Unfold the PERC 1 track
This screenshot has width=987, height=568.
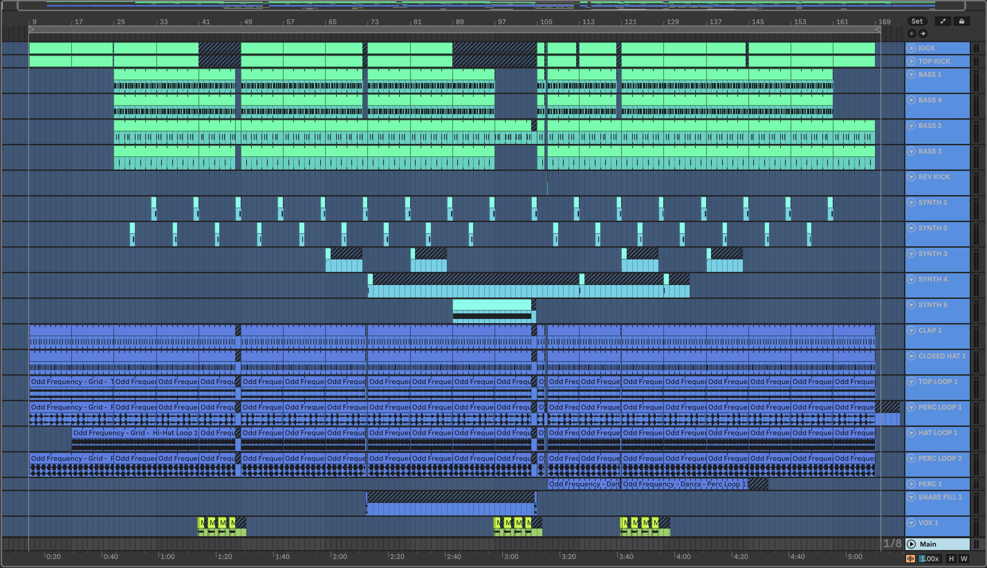coord(911,484)
